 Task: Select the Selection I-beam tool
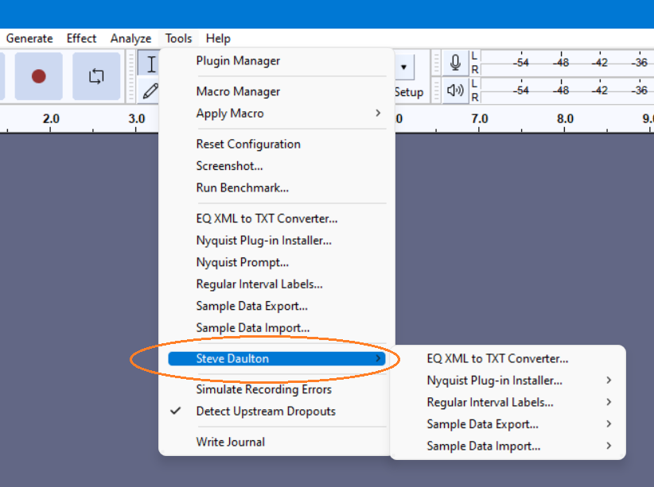(150, 64)
